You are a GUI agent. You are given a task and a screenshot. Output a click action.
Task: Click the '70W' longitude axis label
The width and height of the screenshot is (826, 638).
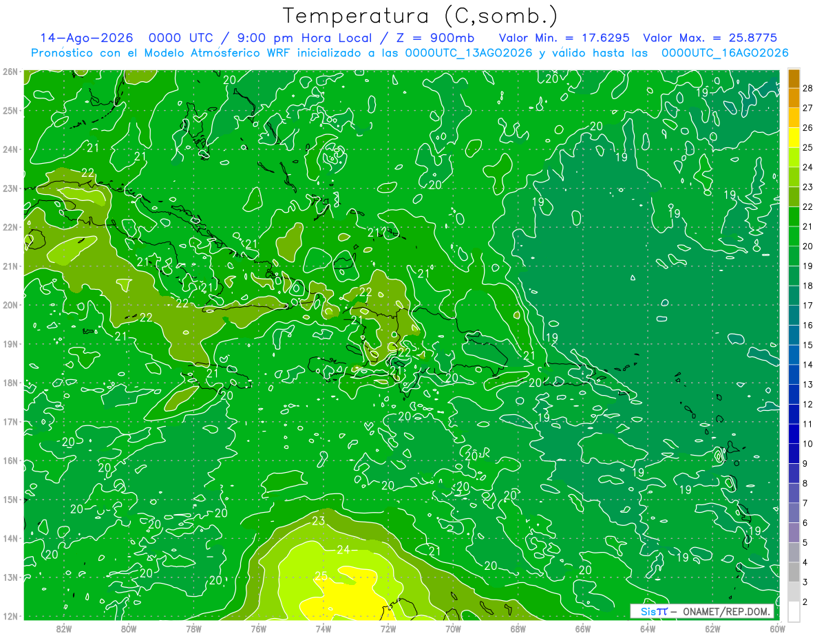453,628
